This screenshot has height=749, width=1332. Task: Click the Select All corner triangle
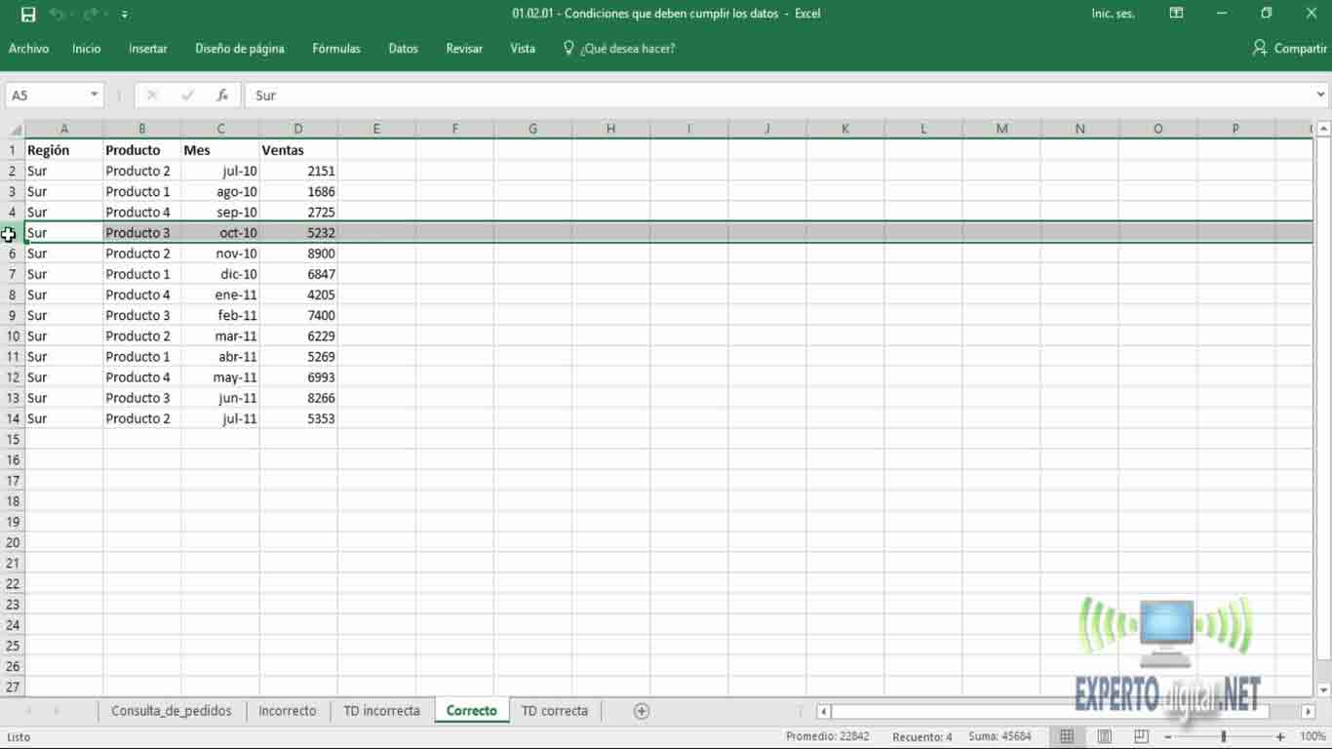15,129
